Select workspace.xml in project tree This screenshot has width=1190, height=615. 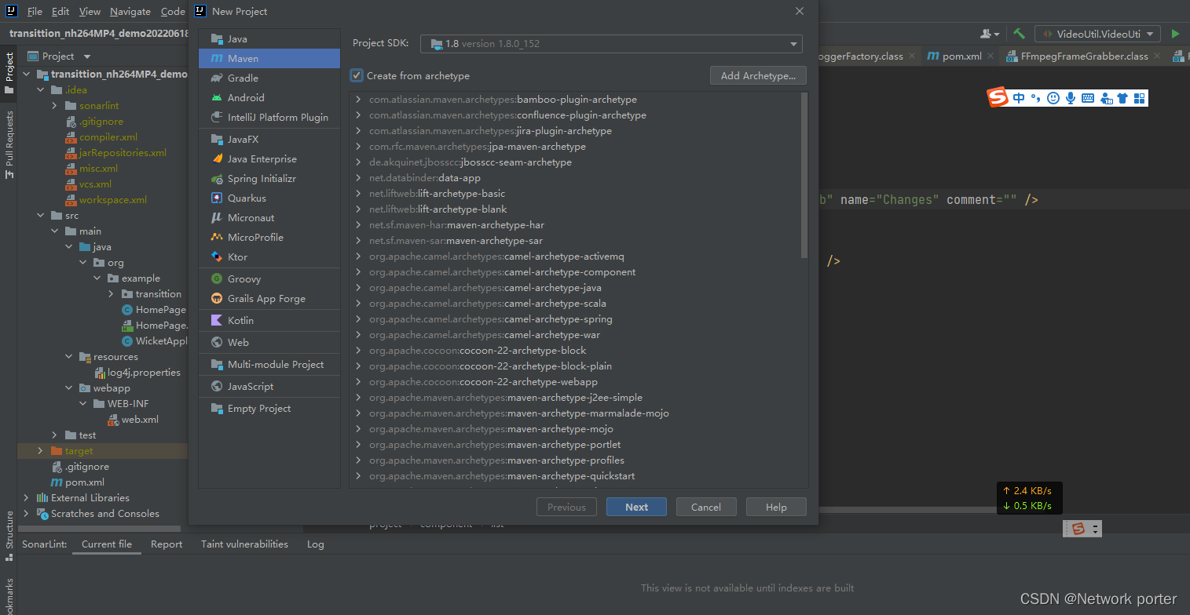112,200
